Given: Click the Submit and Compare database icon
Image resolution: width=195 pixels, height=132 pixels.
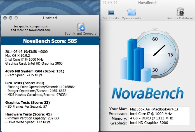Looking at the screenshot, I should [81, 27].
